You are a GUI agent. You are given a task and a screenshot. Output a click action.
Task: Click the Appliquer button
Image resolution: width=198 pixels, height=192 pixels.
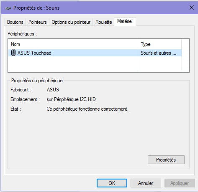coord(180,183)
